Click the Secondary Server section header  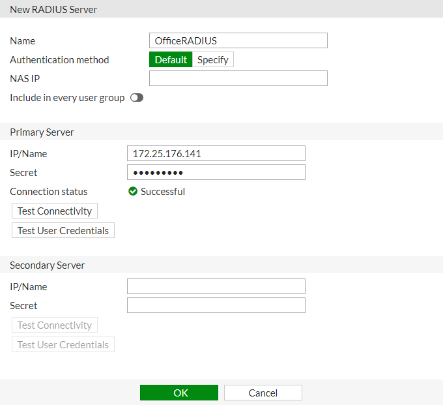(x=47, y=265)
